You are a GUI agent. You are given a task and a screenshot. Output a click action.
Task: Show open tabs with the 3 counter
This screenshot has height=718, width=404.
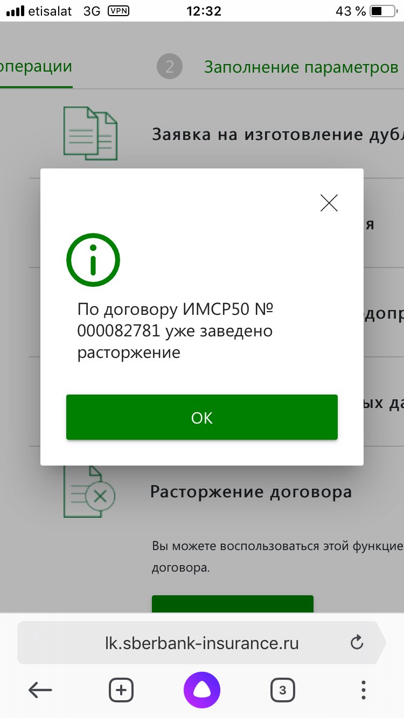tap(283, 689)
